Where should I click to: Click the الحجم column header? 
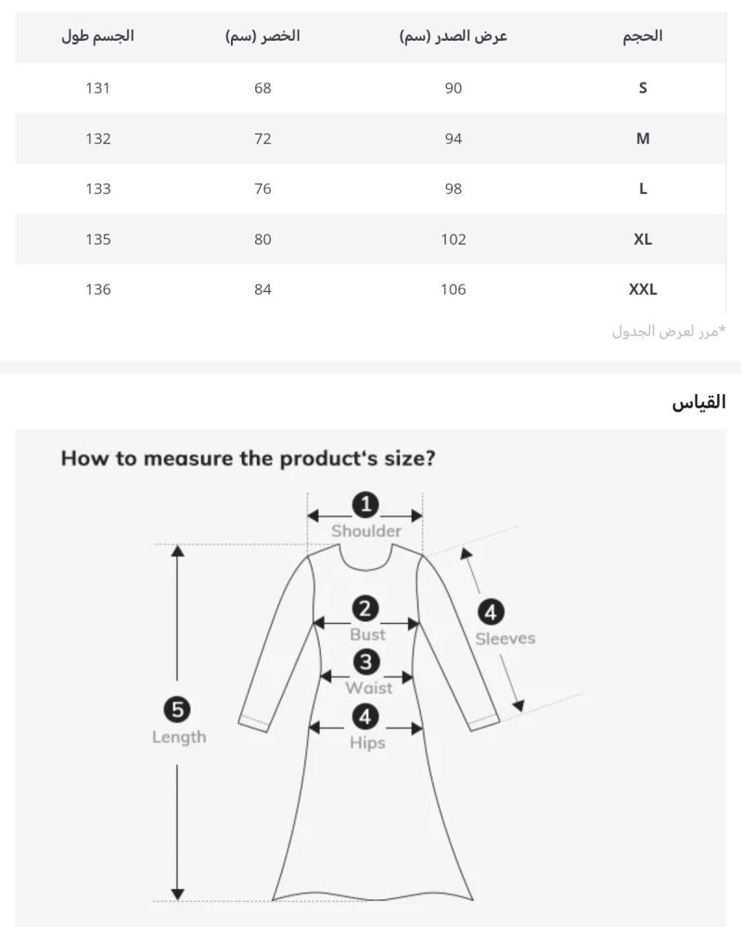[643, 36]
